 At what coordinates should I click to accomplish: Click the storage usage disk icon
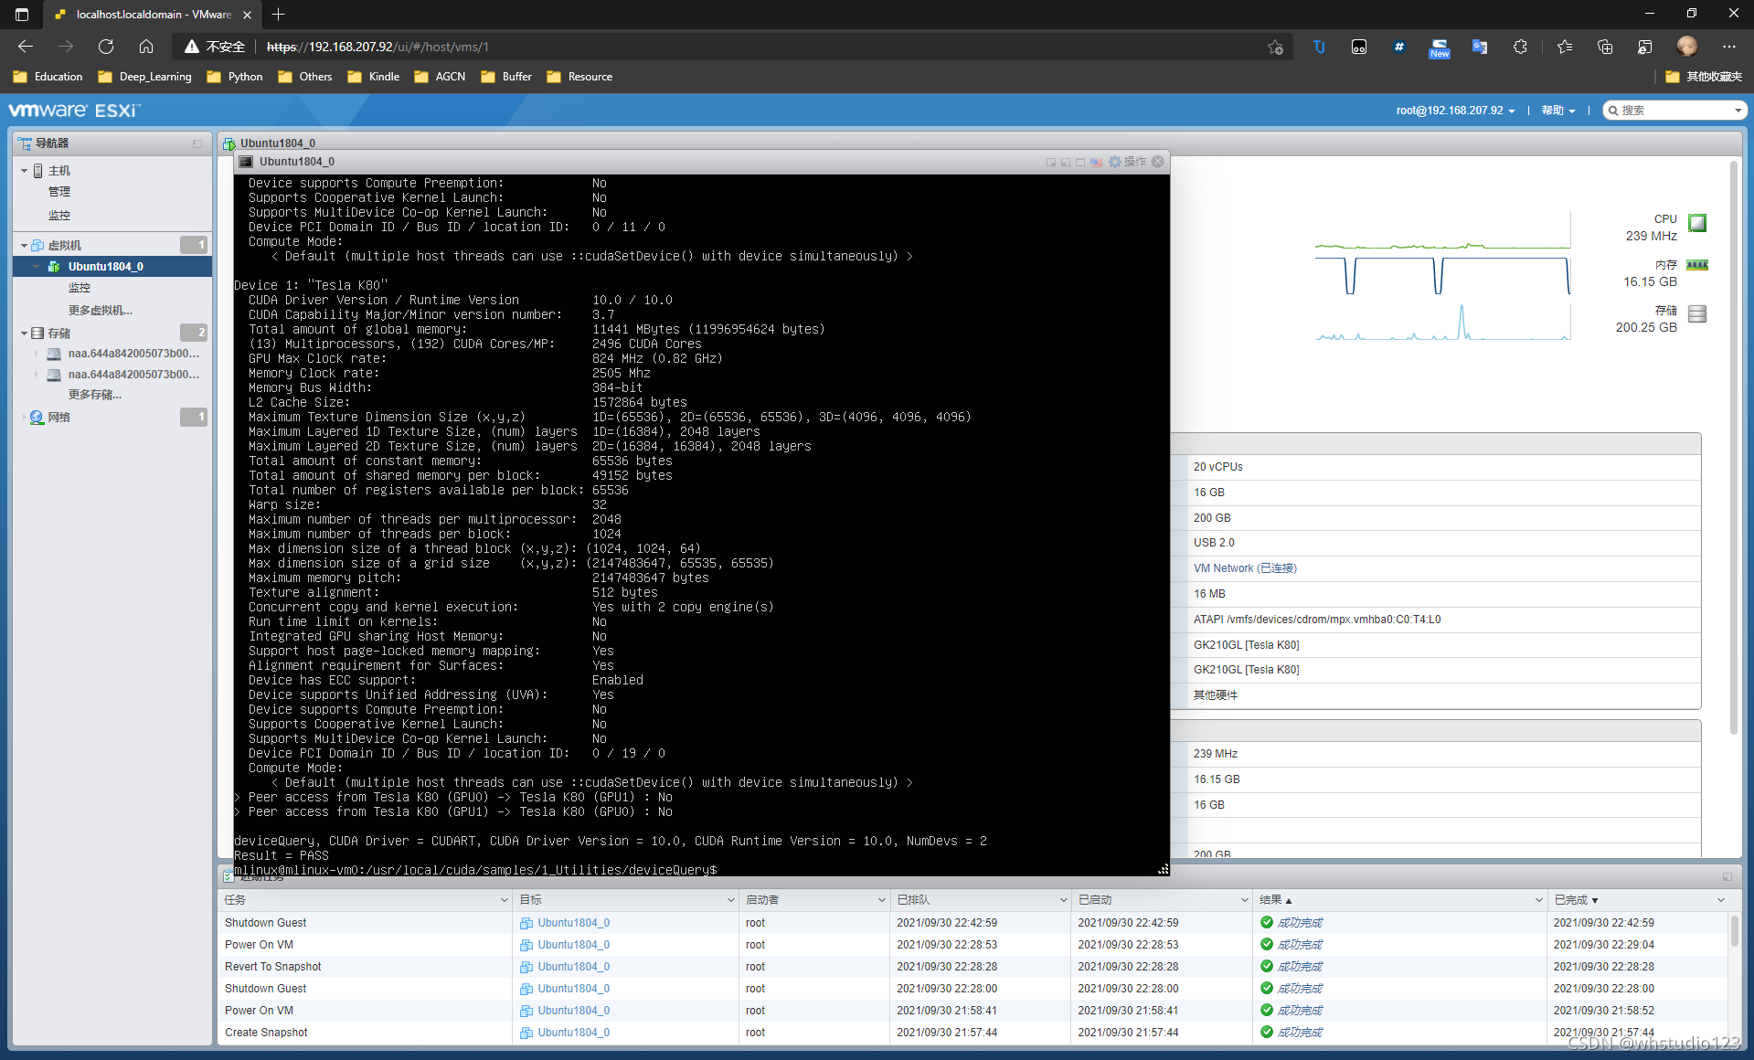point(1697,313)
